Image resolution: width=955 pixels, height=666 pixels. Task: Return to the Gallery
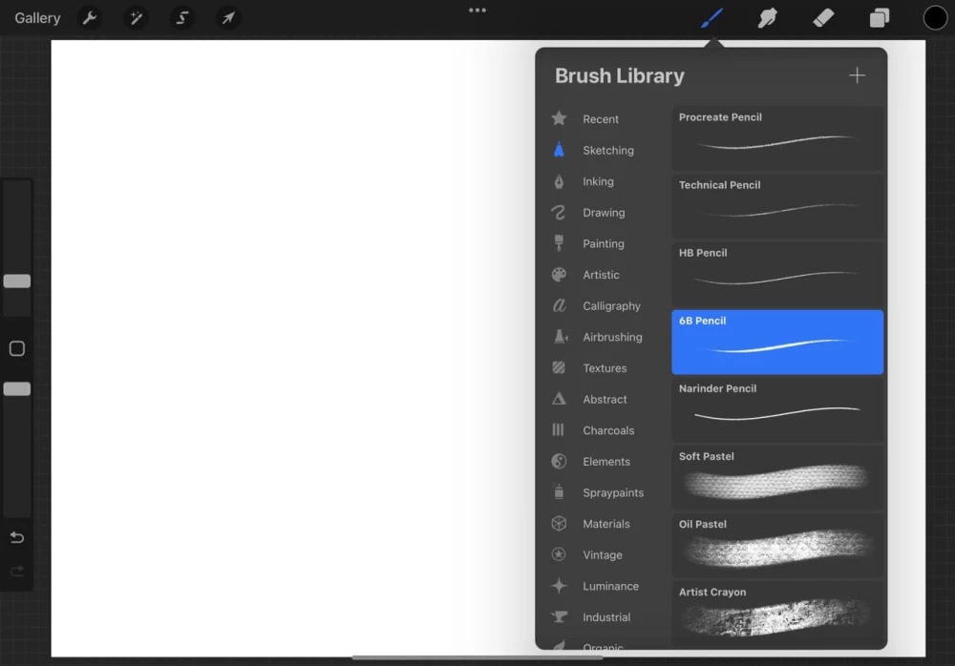[x=38, y=18]
